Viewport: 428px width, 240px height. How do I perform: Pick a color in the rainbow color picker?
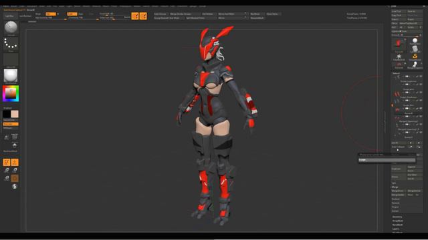pos(11,93)
